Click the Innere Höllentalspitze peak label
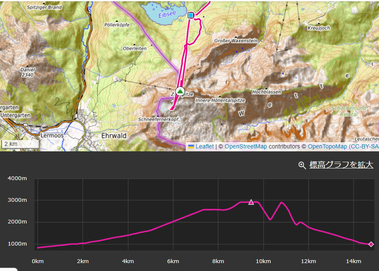This screenshot has width=379, height=271. (x=220, y=100)
